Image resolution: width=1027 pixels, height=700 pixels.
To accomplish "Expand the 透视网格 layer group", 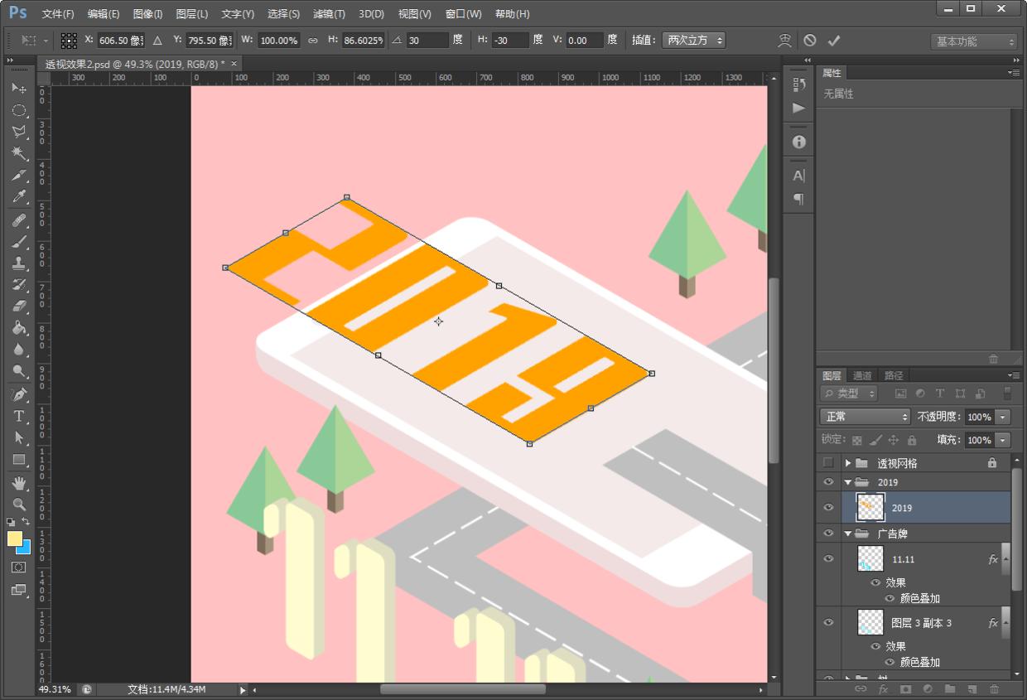I will tap(848, 463).
